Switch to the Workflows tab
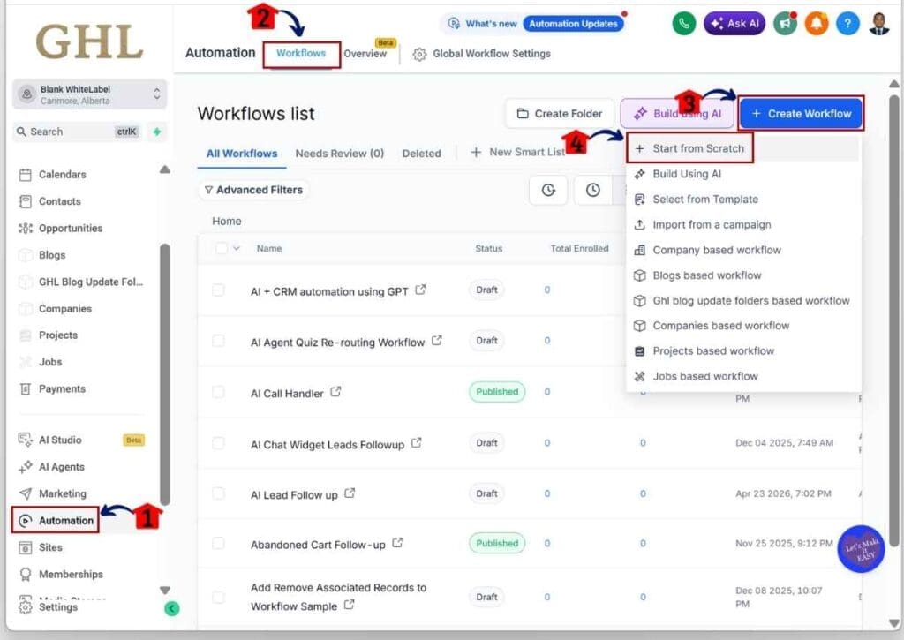Screen dimensions: 904x640 point(301,54)
